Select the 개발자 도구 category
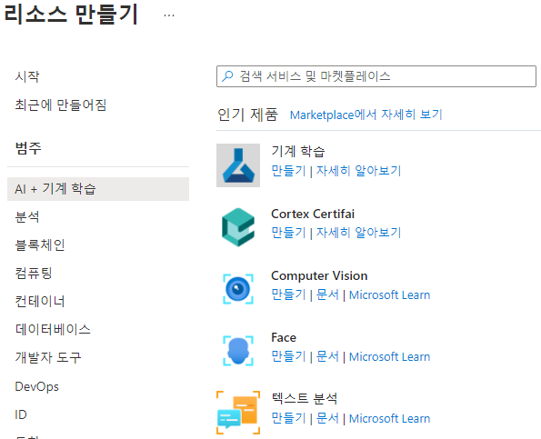The image size is (541, 439). pyautogui.click(x=48, y=357)
